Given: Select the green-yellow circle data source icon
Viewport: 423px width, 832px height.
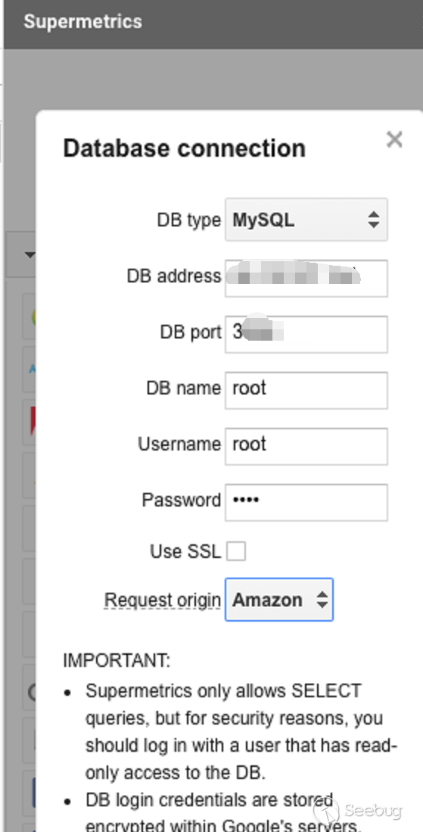Looking at the screenshot, I should click(33, 317).
